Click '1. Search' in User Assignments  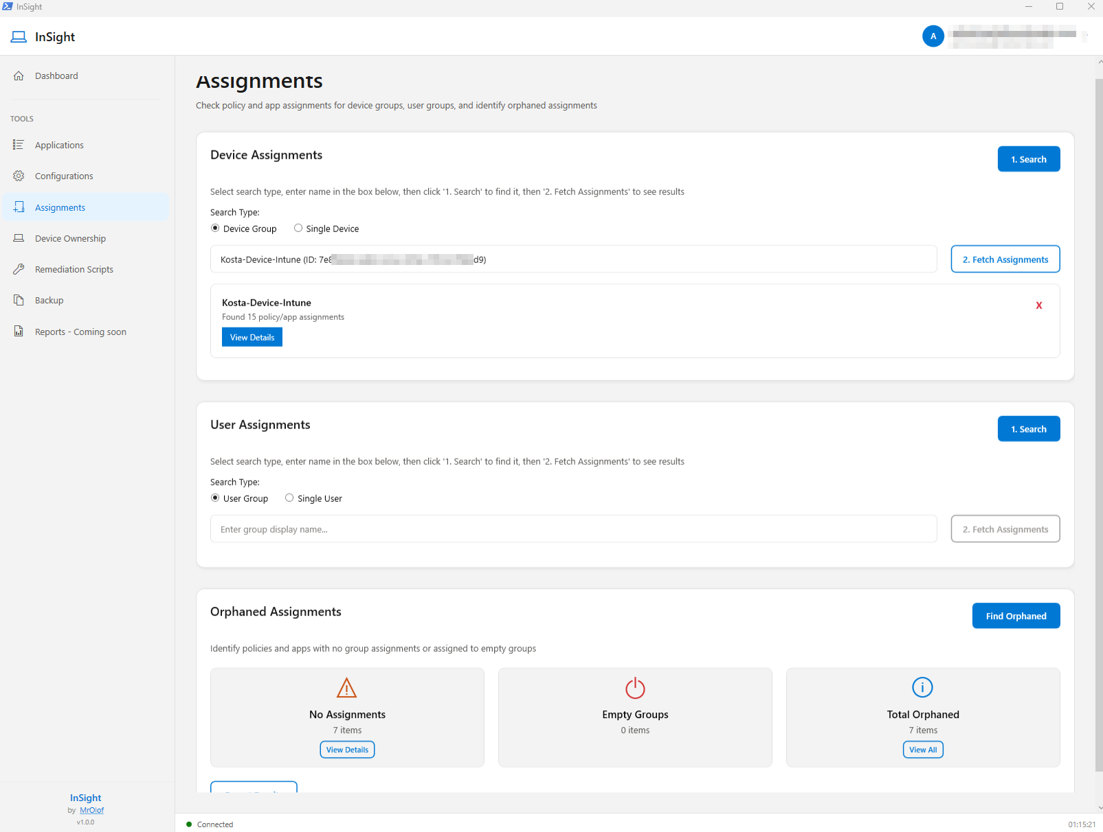point(1029,429)
